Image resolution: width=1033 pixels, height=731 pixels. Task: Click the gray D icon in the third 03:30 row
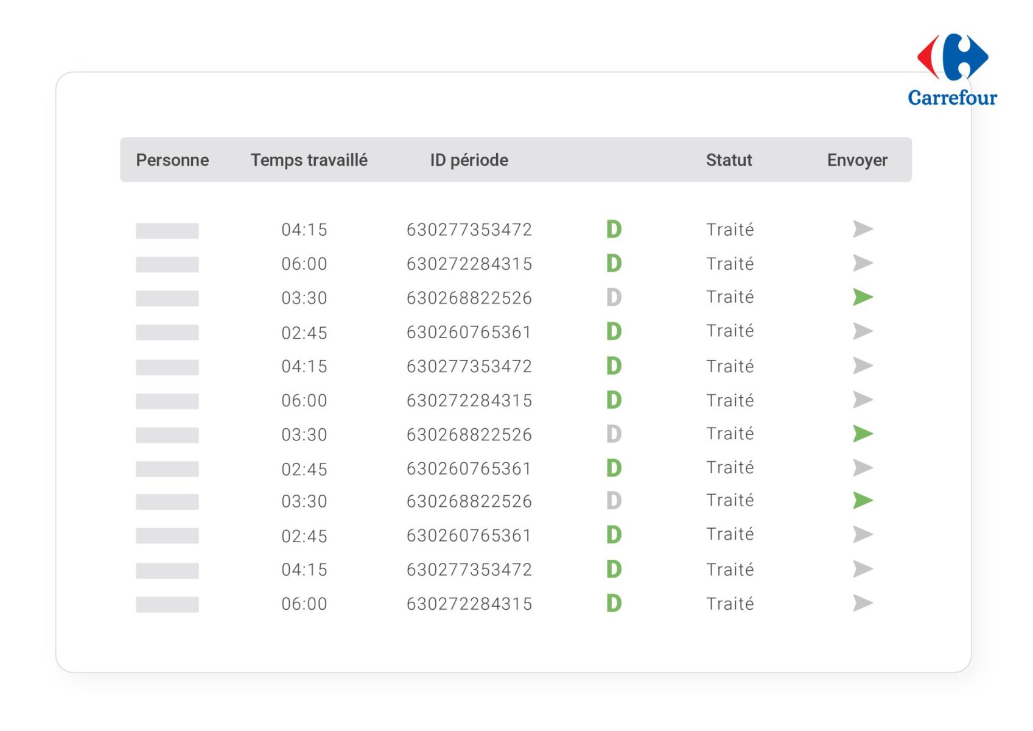(x=614, y=500)
